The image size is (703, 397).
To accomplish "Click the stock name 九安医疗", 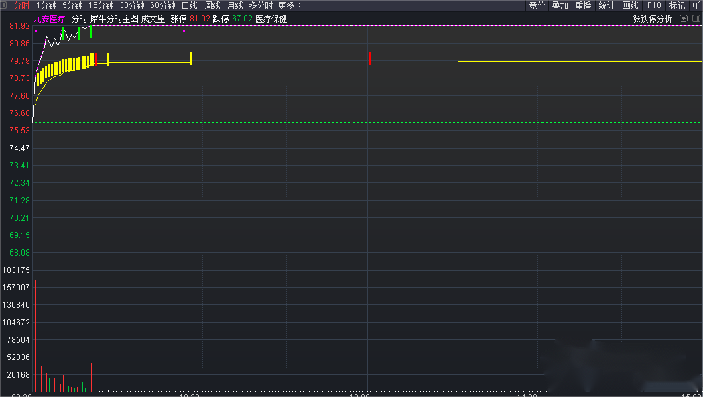I will coord(49,19).
